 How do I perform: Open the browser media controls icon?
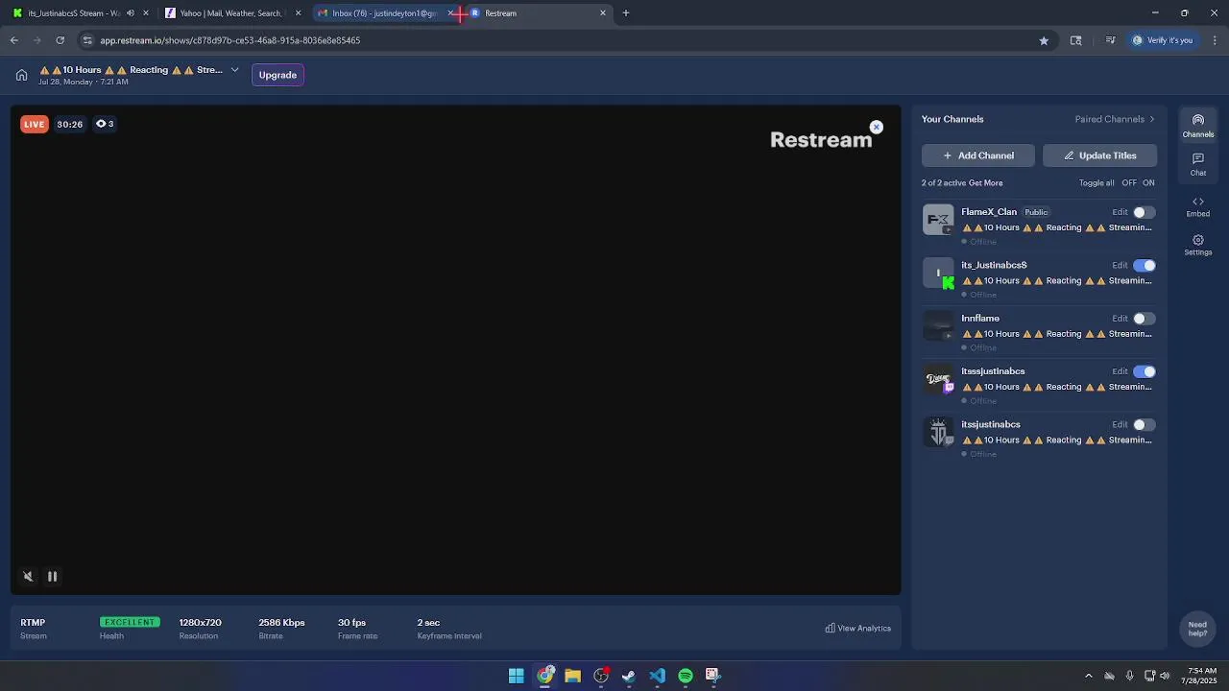1111,40
